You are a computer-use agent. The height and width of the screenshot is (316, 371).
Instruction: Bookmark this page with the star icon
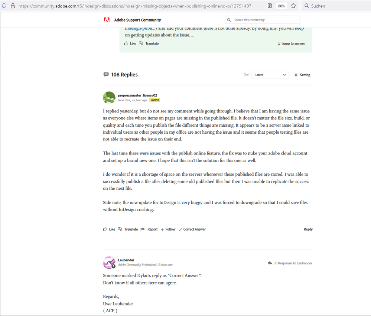click(x=293, y=6)
